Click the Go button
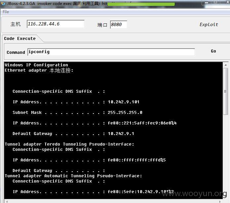Image resolution: width=230 pixels, height=203 pixels. tap(213, 51)
